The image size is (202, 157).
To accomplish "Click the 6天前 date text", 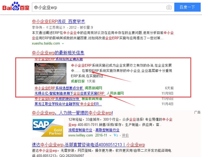I will click(169, 88).
